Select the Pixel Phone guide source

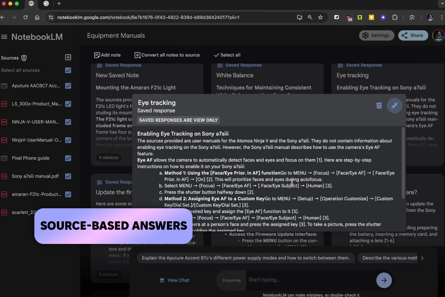point(31,158)
